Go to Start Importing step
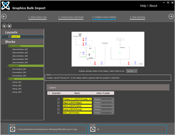Image resolution: width=175 pixels, height=135 pixels. point(138,17)
